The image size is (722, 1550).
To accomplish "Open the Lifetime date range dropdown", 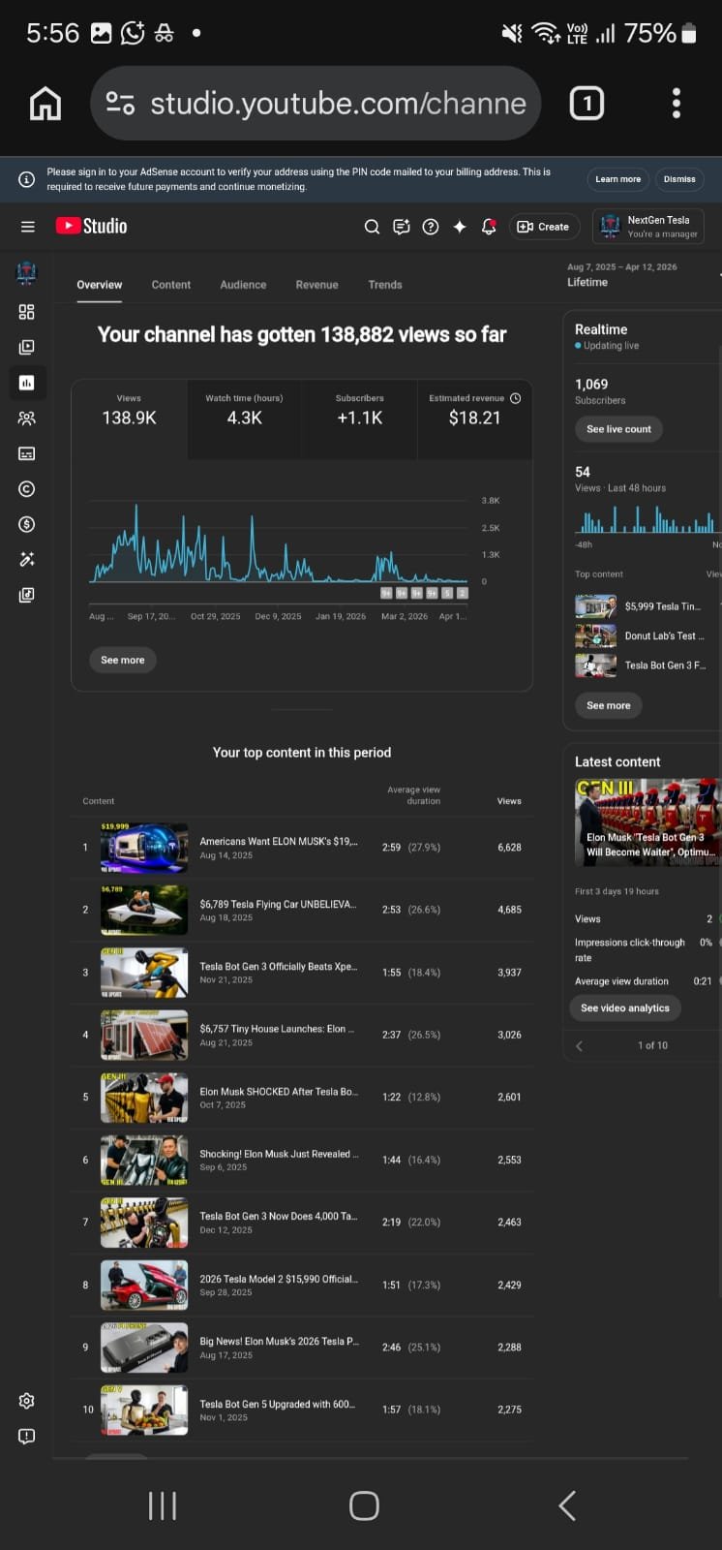I will pyautogui.click(x=621, y=275).
